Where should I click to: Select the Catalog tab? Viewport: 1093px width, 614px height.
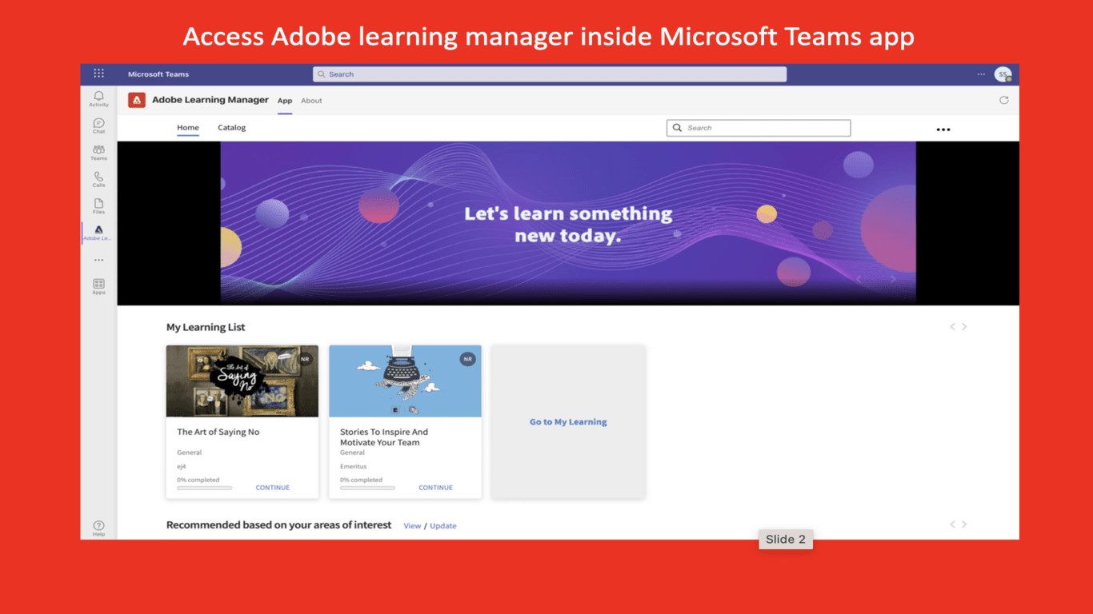click(232, 128)
